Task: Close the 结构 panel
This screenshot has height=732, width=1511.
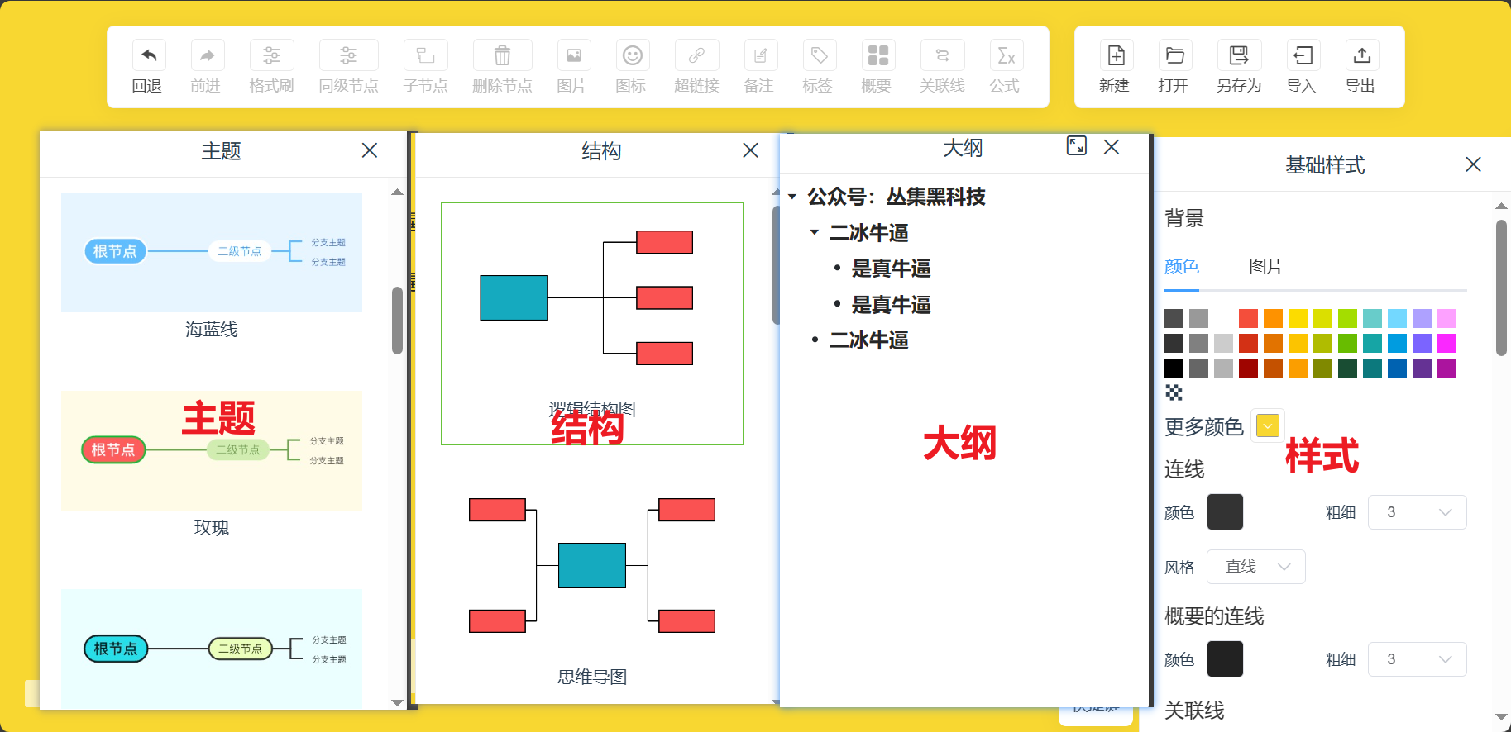Action: click(750, 150)
